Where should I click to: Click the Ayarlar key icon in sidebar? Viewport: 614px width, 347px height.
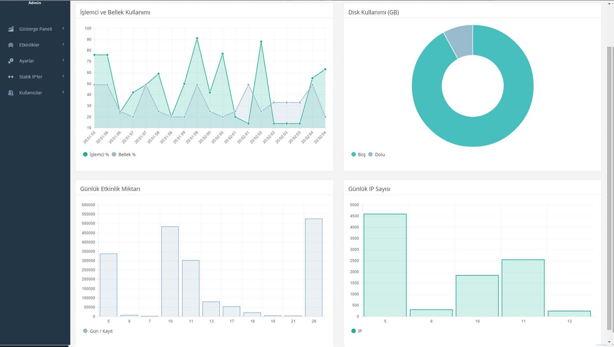tap(11, 61)
